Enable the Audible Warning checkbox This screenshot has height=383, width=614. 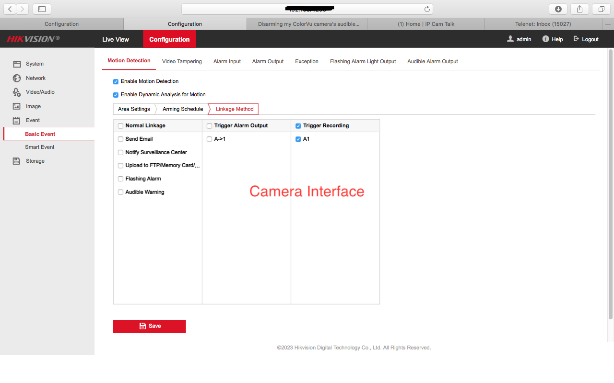120,192
